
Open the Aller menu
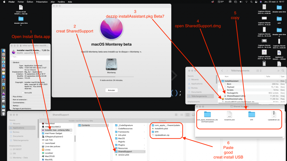(53, 2)
